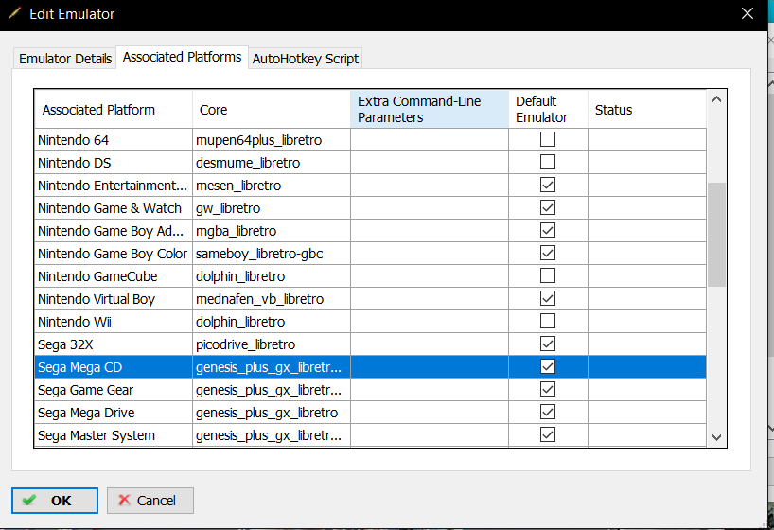Click the mednafen_vb_libretro core cell
774x530 pixels.
271,299
